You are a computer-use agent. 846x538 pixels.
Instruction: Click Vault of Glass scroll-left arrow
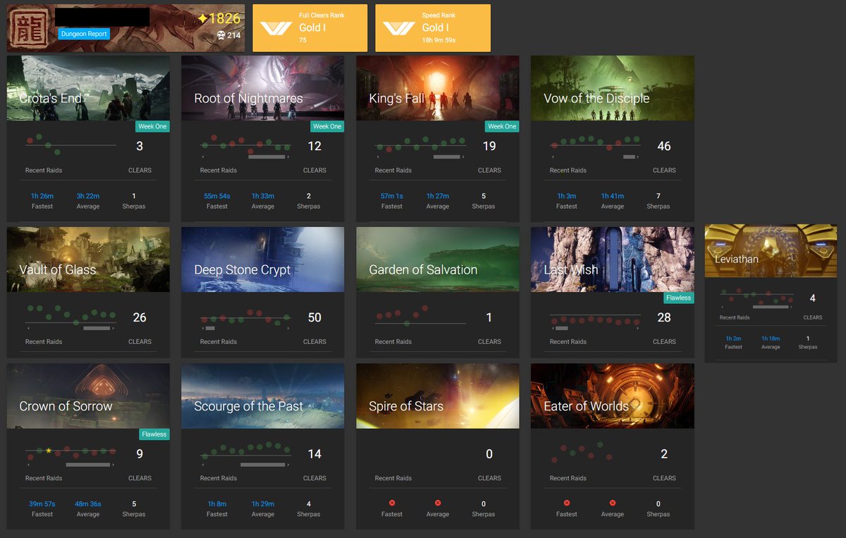pos(28,328)
